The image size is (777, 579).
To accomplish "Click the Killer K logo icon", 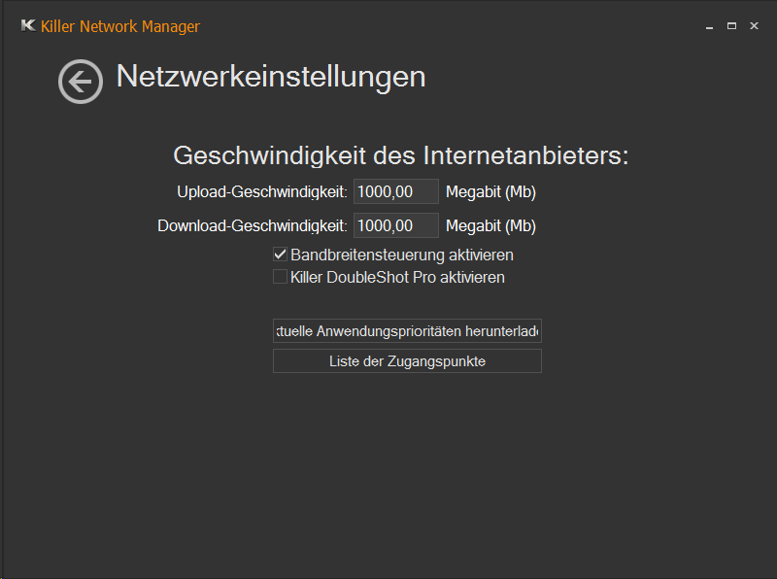I will [x=28, y=25].
